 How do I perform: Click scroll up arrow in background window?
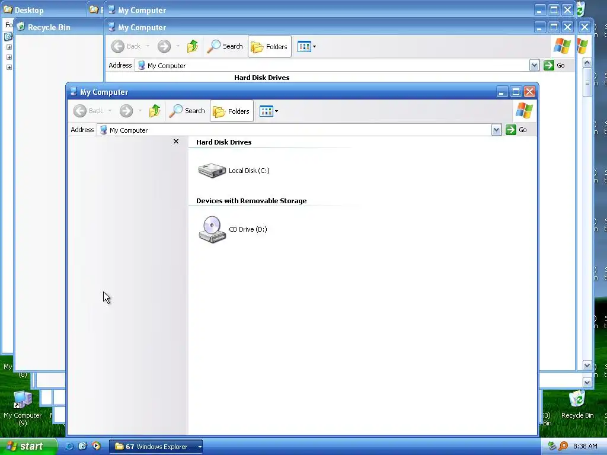pos(587,63)
